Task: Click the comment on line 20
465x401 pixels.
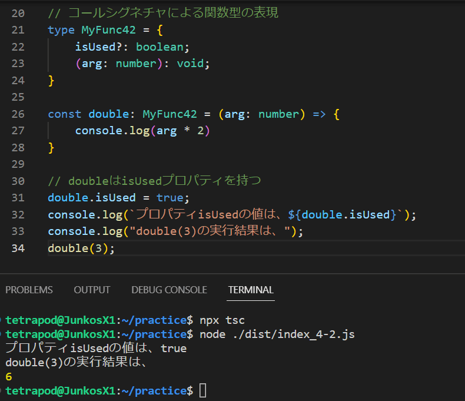Action: point(163,13)
